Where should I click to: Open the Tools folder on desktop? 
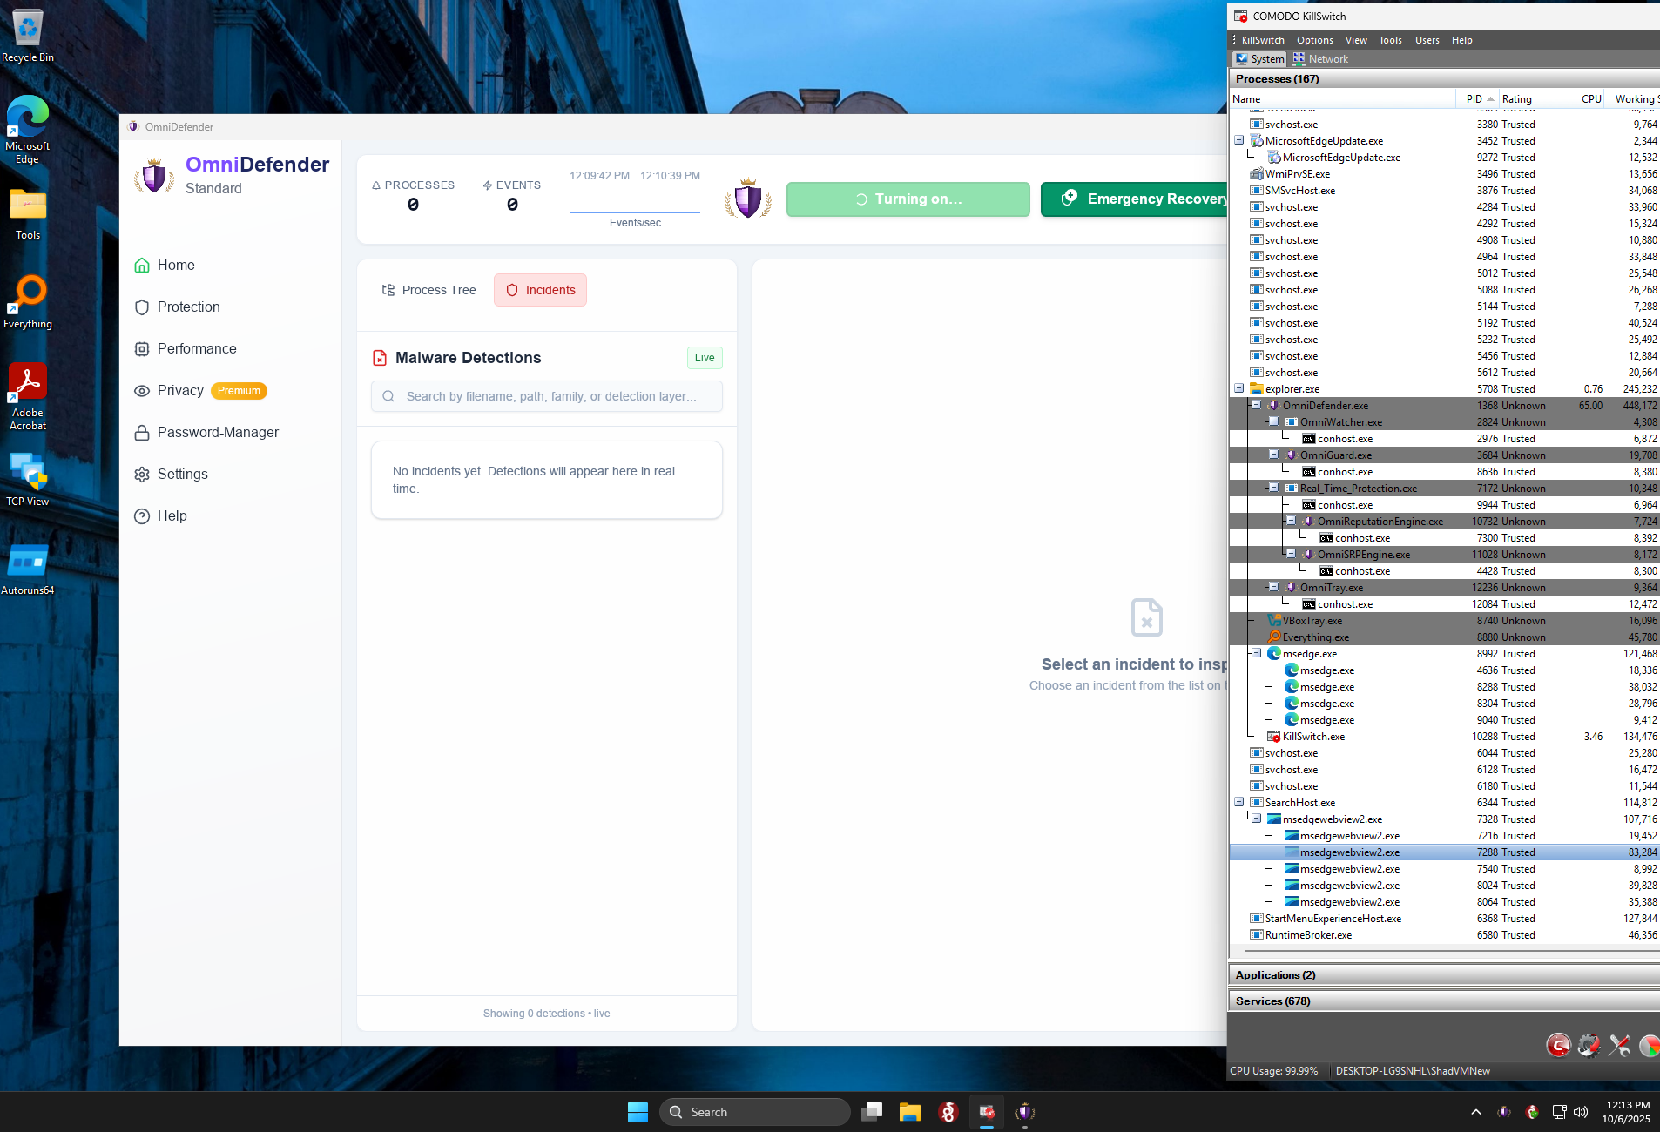click(x=28, y=214)
